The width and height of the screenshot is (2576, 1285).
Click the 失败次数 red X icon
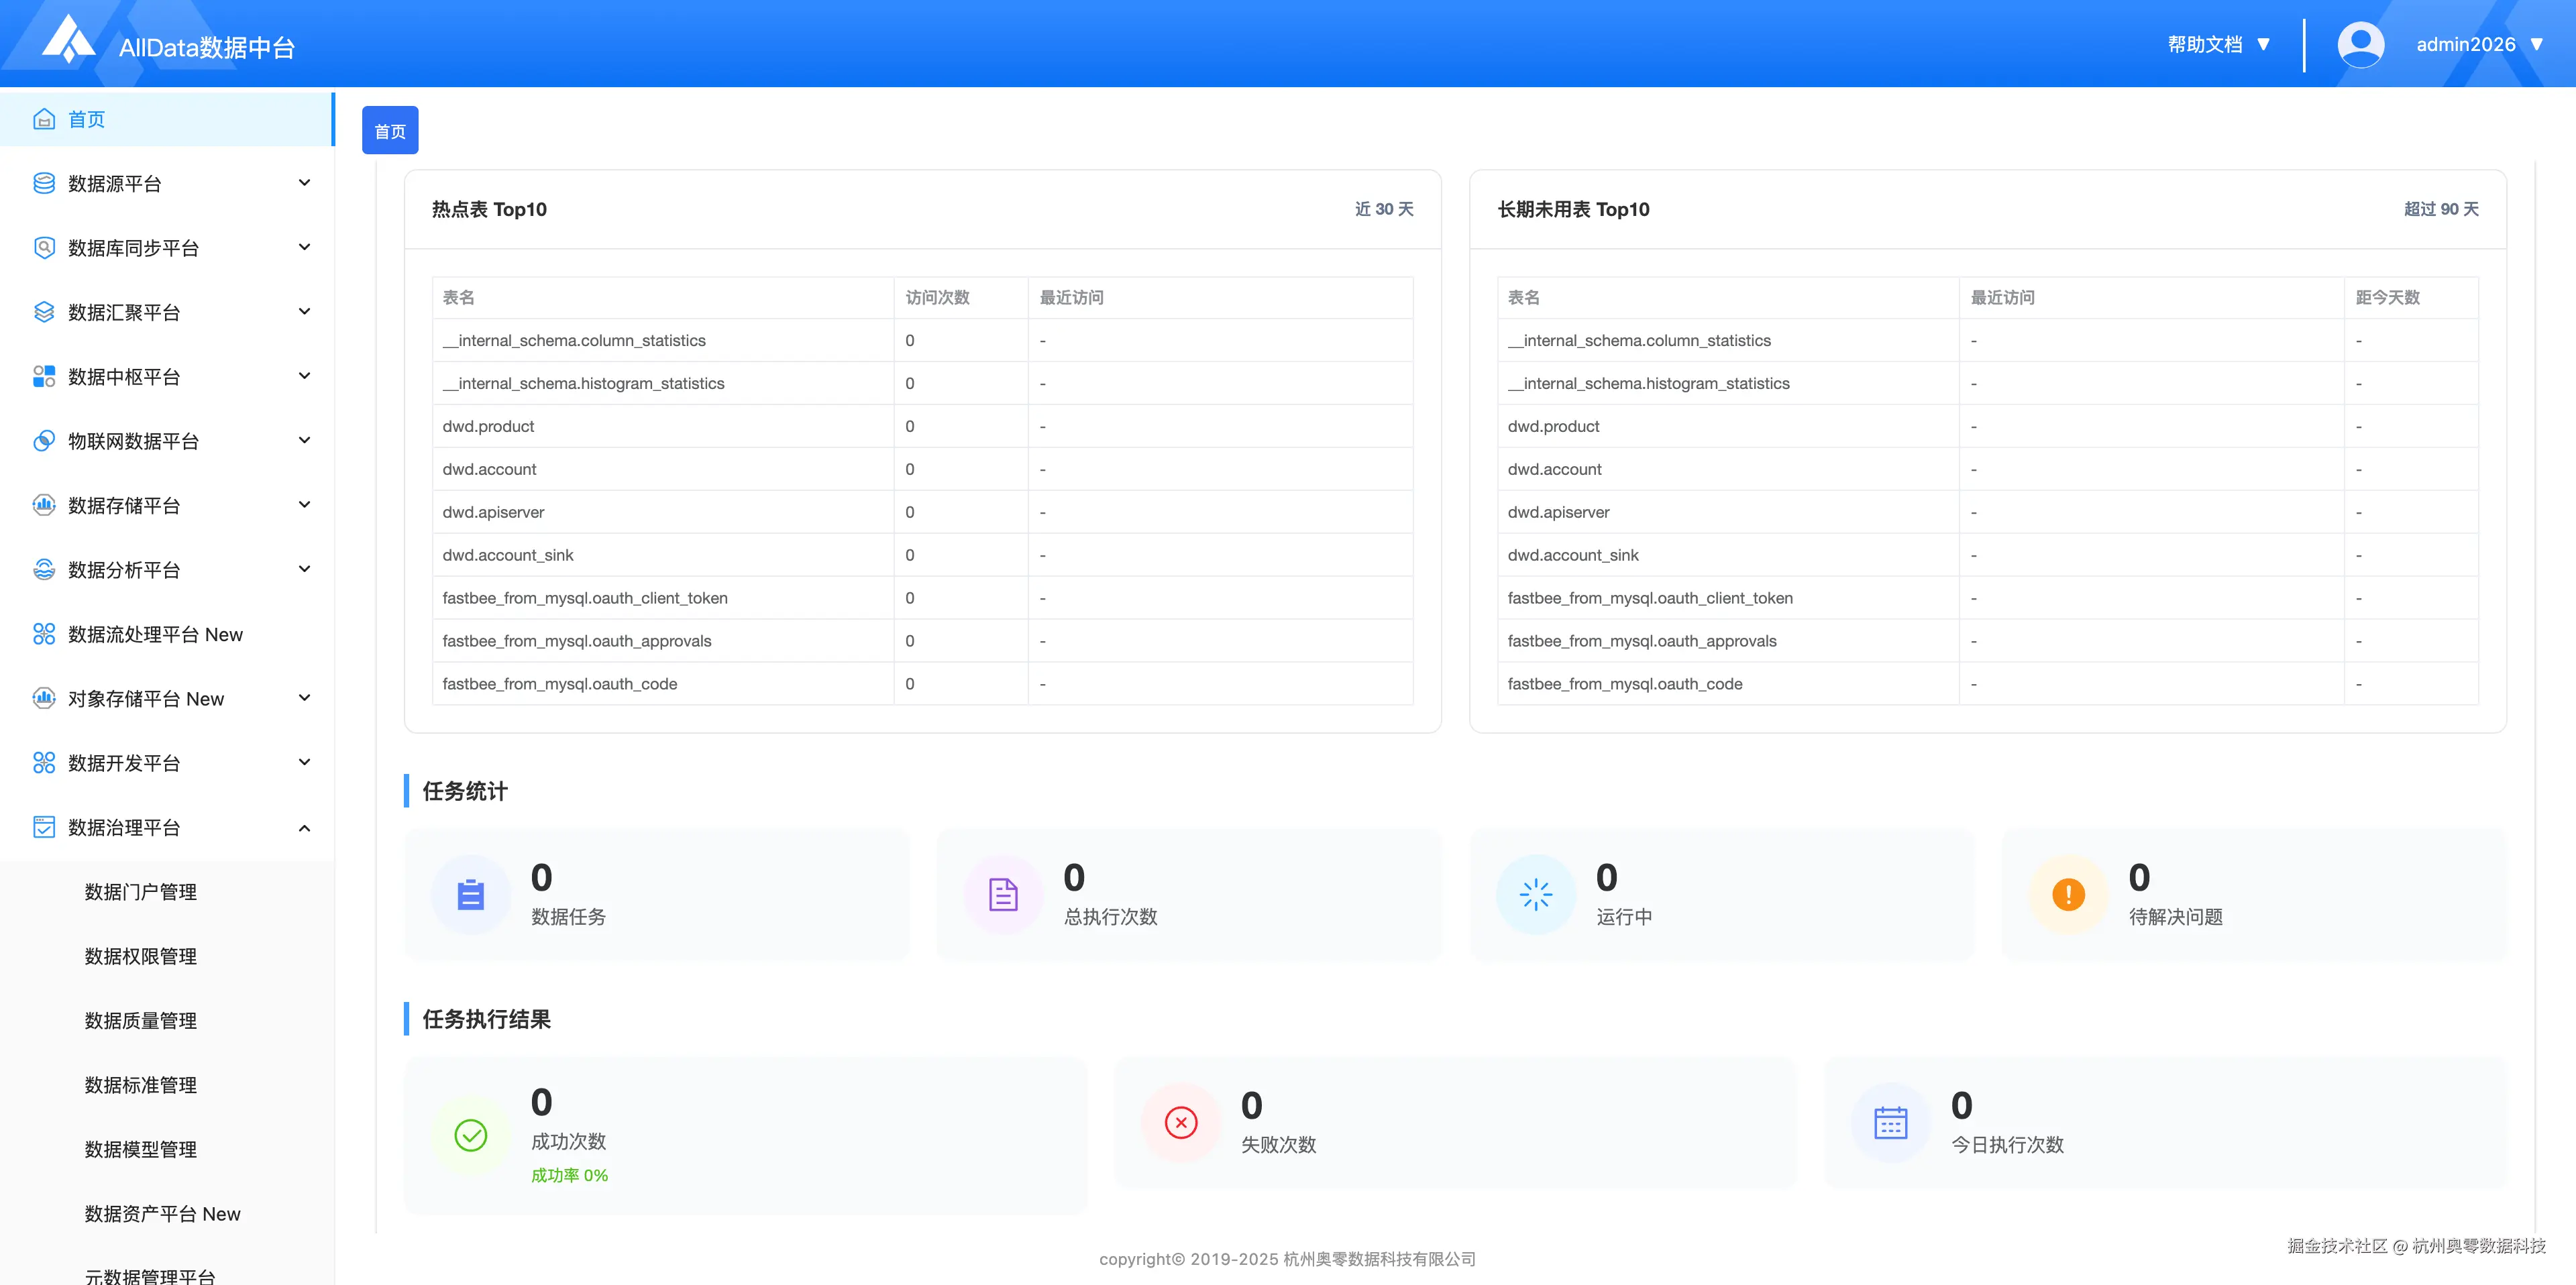(1181, 1122)
